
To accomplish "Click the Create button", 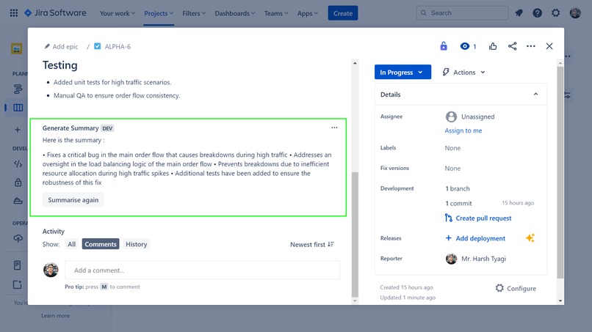I will coord(343,13).
